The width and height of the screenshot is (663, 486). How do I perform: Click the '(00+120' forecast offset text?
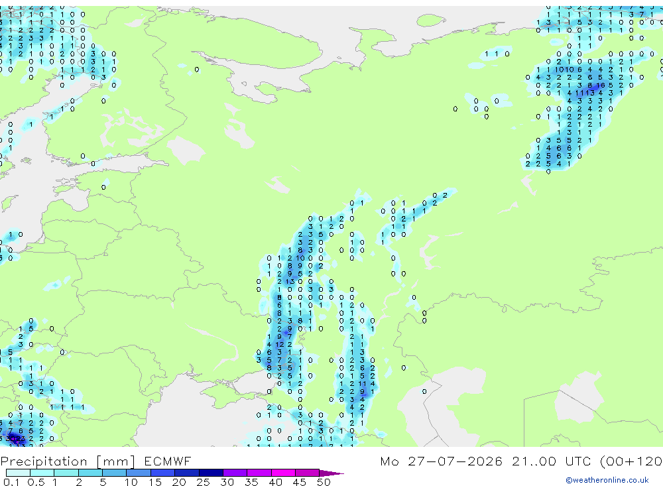[x=631, y=461]
